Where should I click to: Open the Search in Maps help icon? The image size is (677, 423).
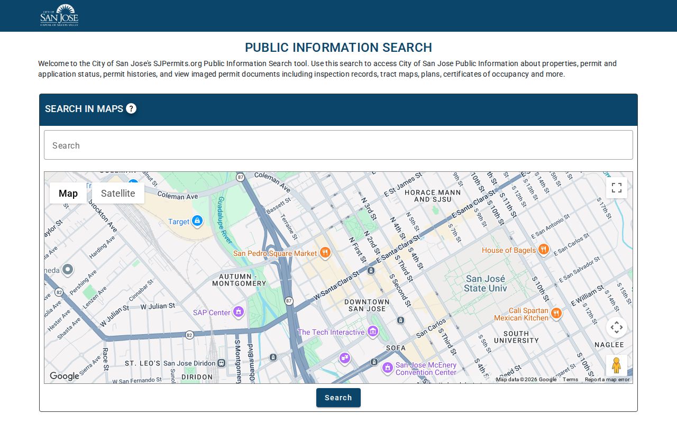(x=131, y=108)
